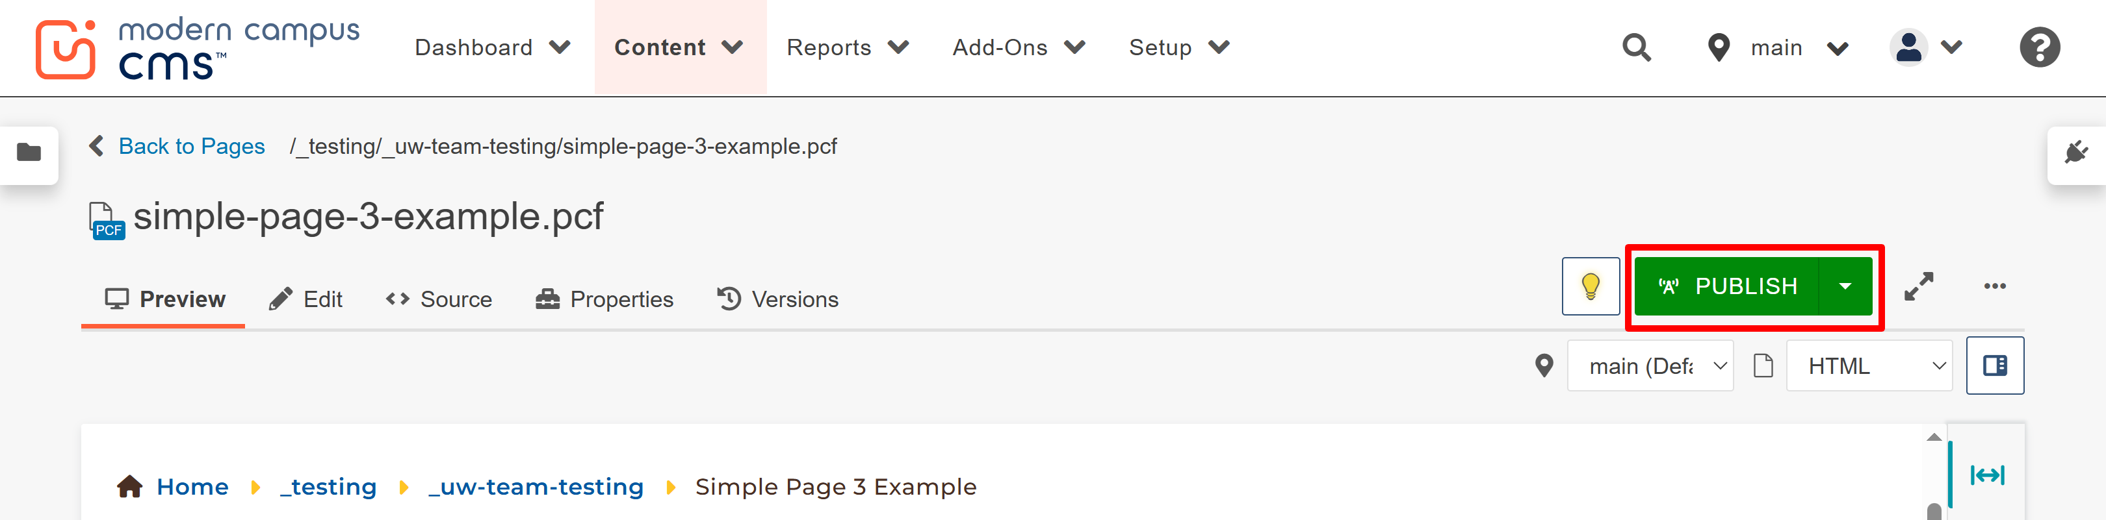Toggle the split preview panel view

coord(1995,365)
